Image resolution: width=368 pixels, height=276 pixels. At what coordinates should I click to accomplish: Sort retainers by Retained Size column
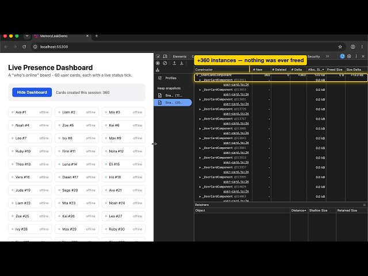(x=351, y=210)
